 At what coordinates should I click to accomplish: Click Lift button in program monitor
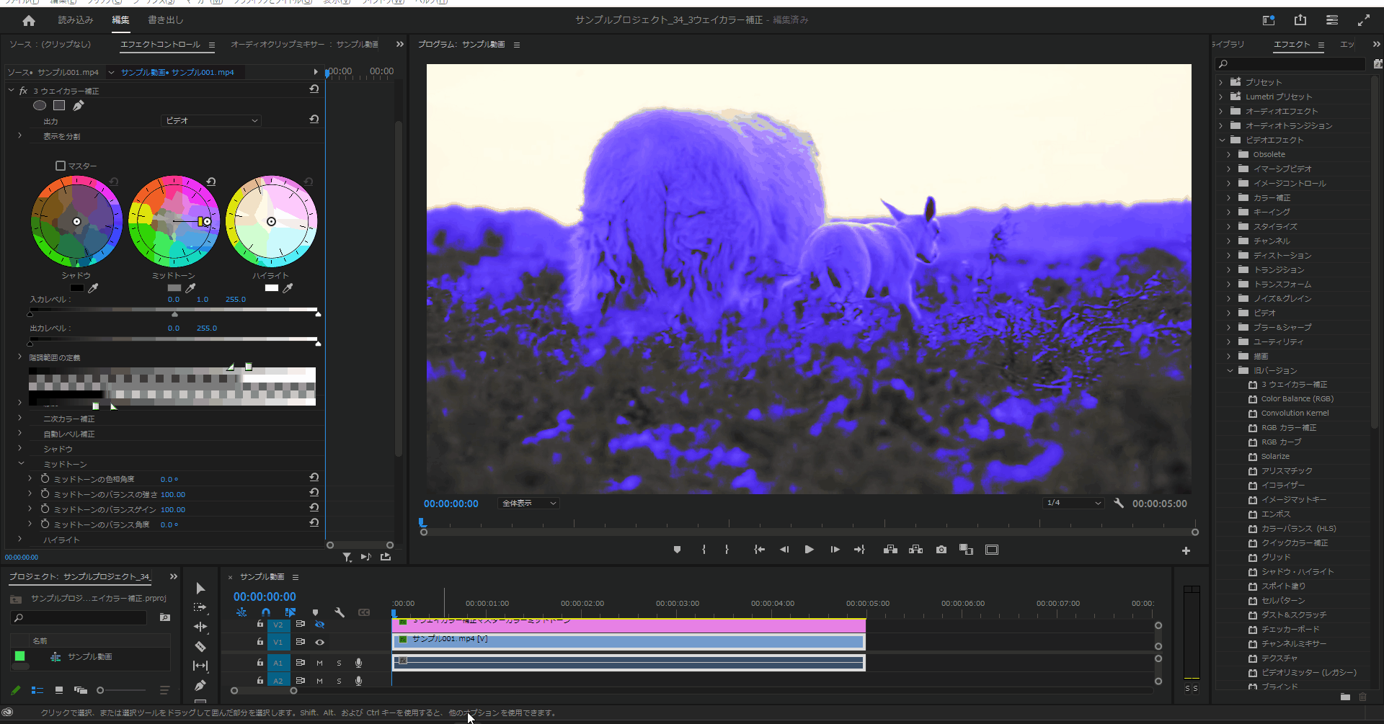[x=890, y=550]
